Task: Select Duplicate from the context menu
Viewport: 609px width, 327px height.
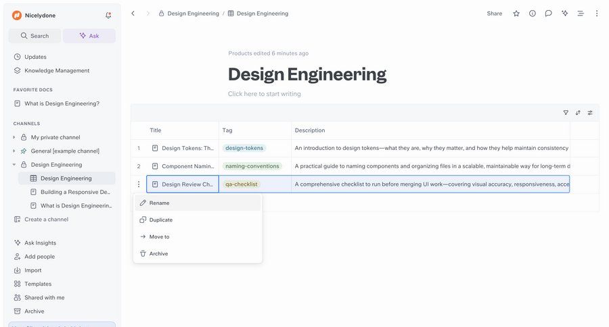Action: point(160,220)
